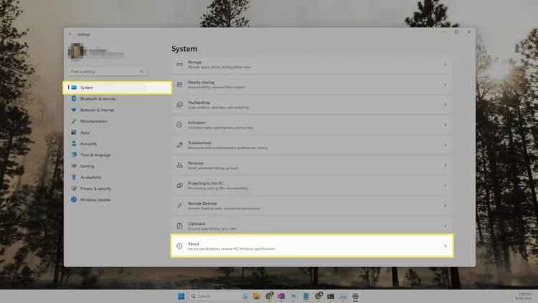The height and width of the screenshot is (303, 538).
Task: Open Accessibility figure icon in sidebar
Action: (x=74, y=177)
